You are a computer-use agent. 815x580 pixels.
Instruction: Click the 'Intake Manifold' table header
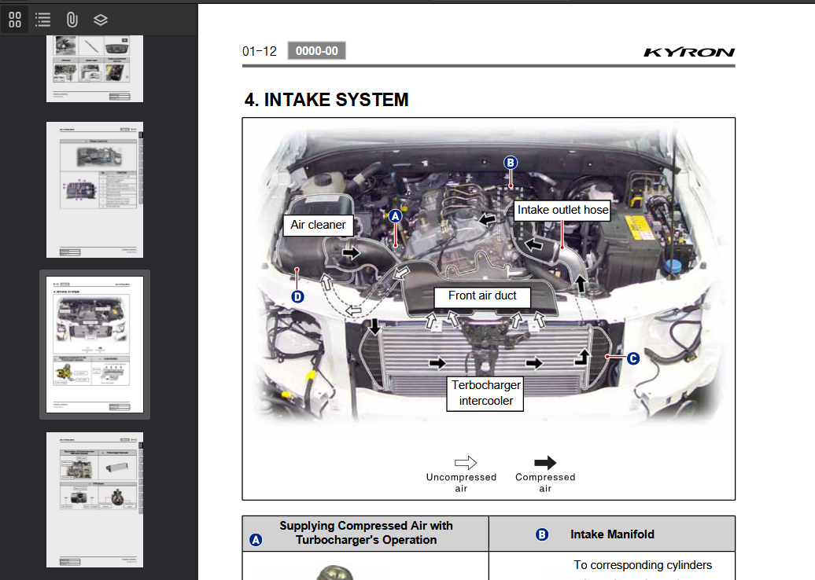click(x=612, y=534)
